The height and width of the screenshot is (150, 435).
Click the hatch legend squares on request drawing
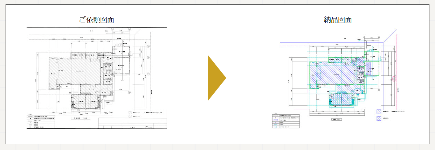pos(130,115)
